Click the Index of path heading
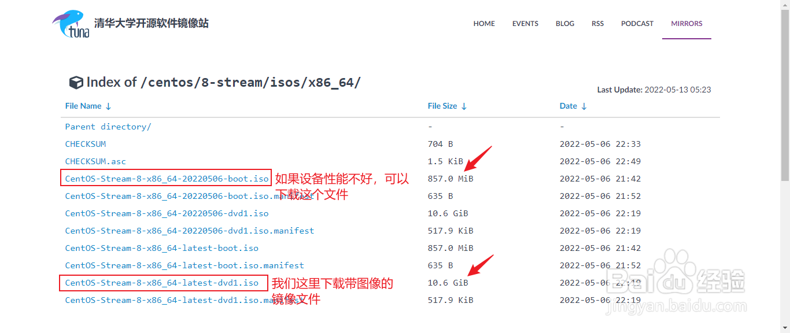The height and width of the screenshot is (333, 790). pyautogui.click(x=224, y=83)
